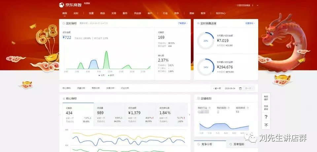Open 知识中心 in the navigation bar

tap(221, 13)
